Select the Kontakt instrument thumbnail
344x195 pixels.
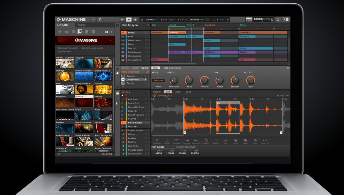tap(103, 89)
